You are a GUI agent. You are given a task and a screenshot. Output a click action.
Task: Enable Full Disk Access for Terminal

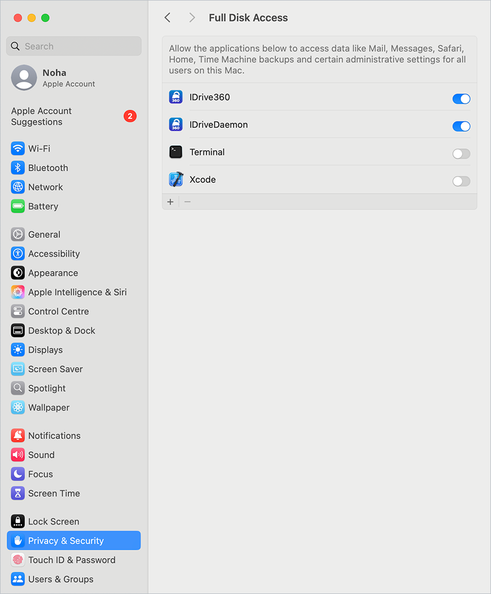[461, 154]
